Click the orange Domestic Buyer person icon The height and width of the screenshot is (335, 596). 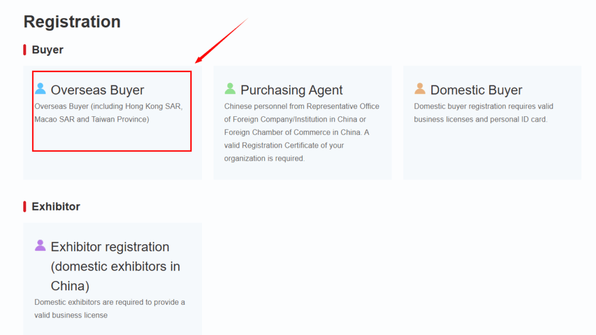tap(420, 89)
